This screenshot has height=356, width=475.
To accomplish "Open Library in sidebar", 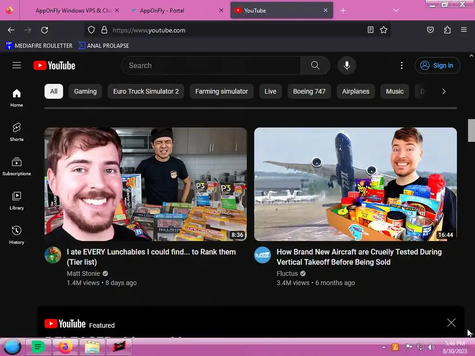I will 17,201.
